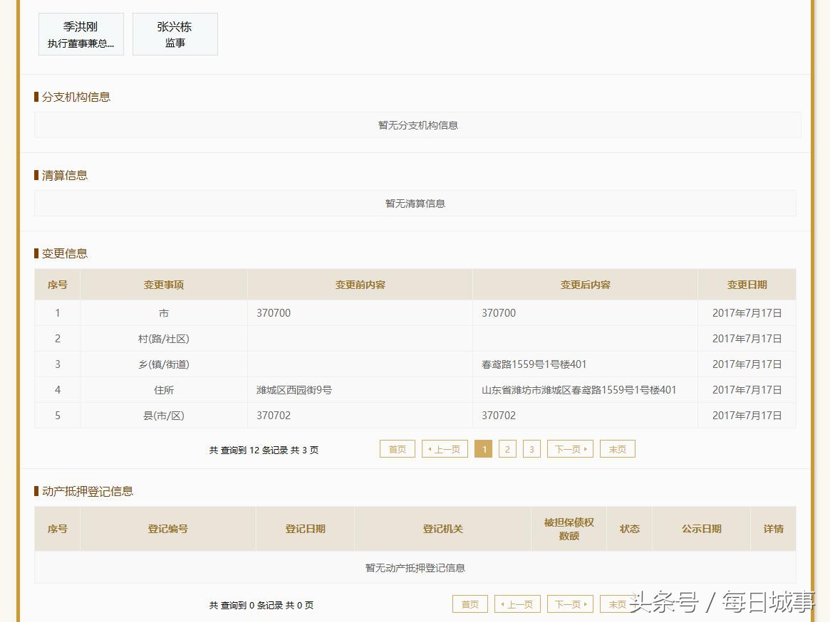Open the 季洪刚 executive director card

click(81, 33)
